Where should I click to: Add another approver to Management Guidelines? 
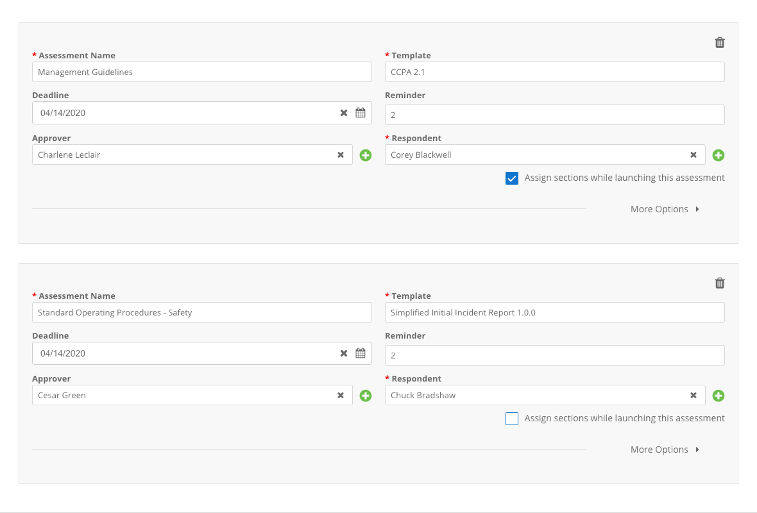tap(366, 155)
